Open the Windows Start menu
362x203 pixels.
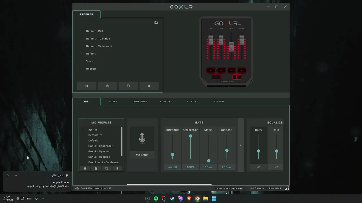(214, 198)
